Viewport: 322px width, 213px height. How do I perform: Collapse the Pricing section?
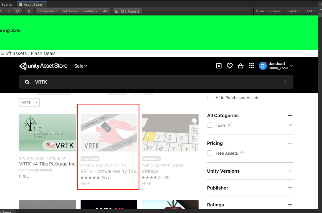click(290, 143)
